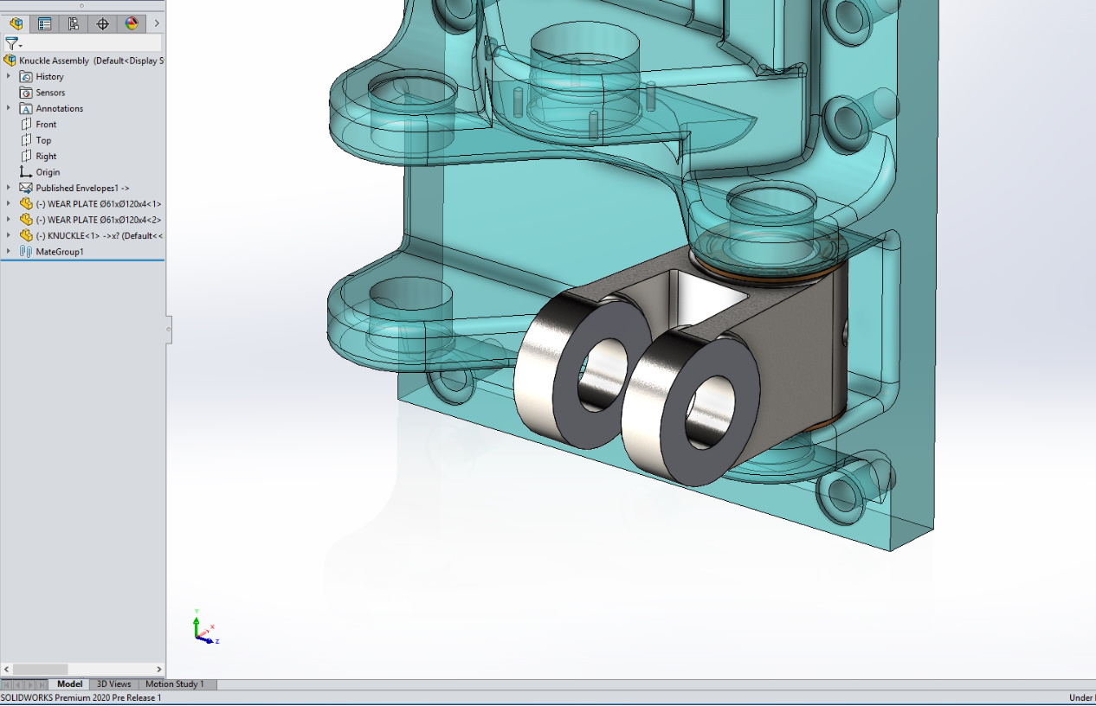Click the tree filter input field

pos(91,43)
